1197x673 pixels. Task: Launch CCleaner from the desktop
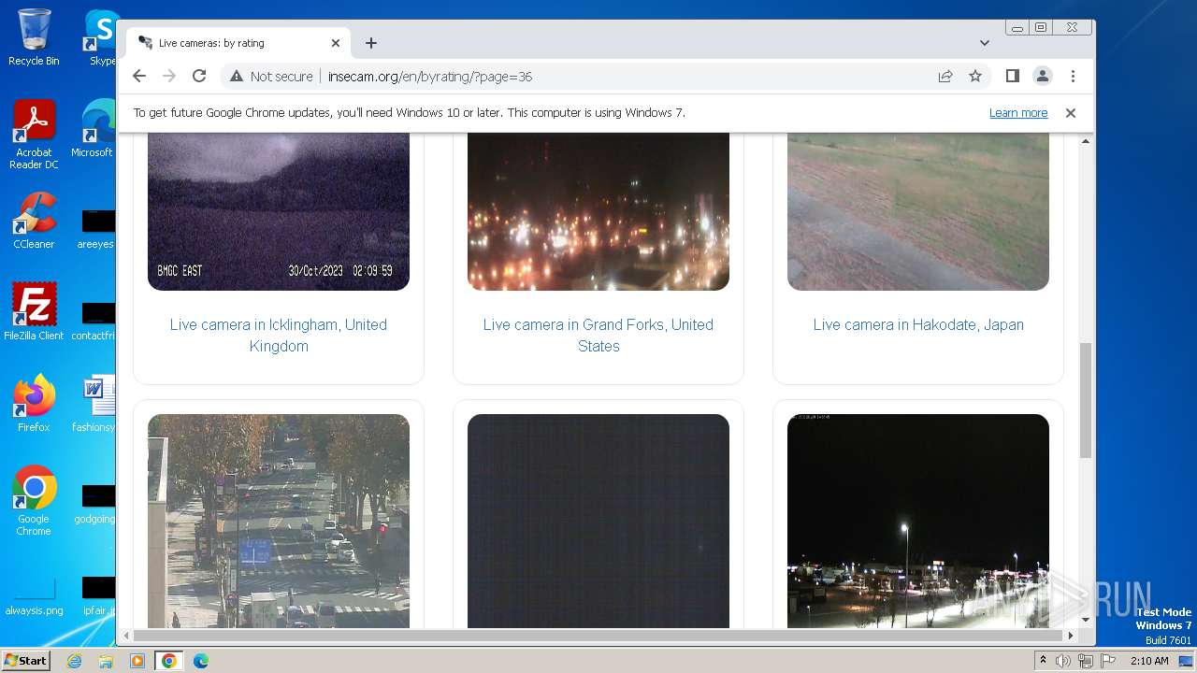point(34,221)
